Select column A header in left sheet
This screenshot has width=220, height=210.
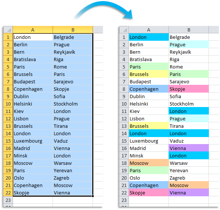(x=33, y=30)
